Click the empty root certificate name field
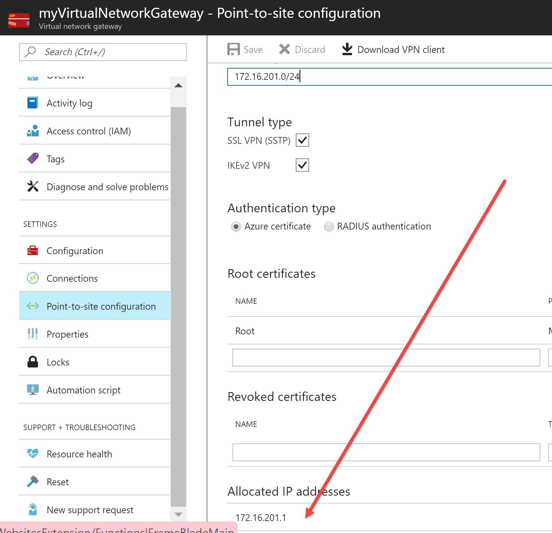 (x=386, y=357)
